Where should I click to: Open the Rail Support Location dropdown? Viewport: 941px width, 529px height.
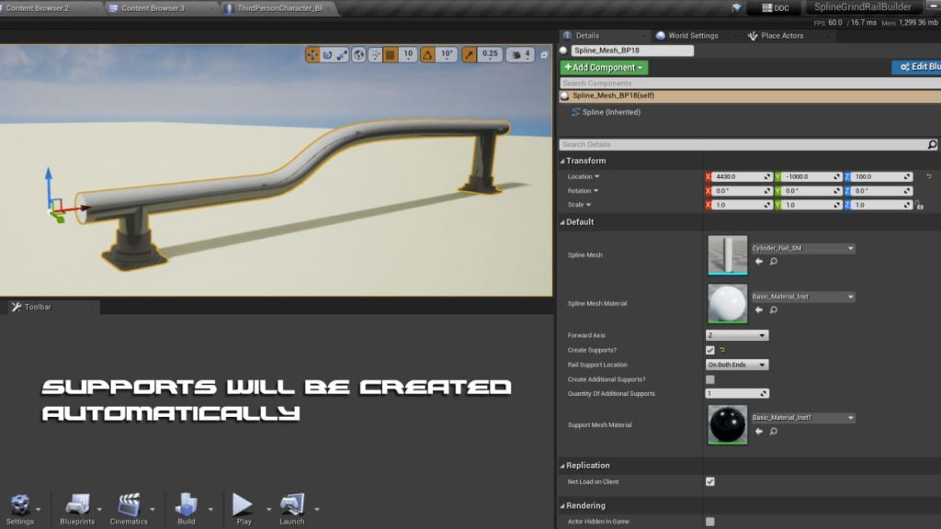[x=738, y=364]
